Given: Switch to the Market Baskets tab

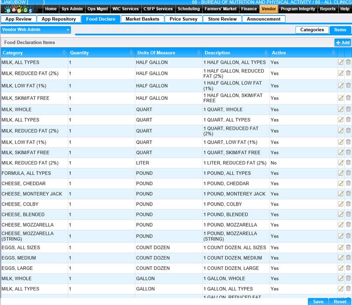Looking at the screenshot, I should pos(142,19).
